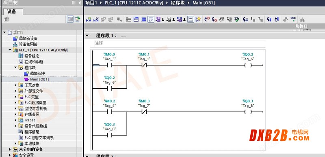
Task: Open 添加新设备 in project tree
Action: tap(28, 38)
